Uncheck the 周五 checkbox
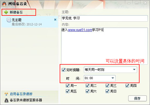This screenshot has width=150, height=105. click(68, 91)
